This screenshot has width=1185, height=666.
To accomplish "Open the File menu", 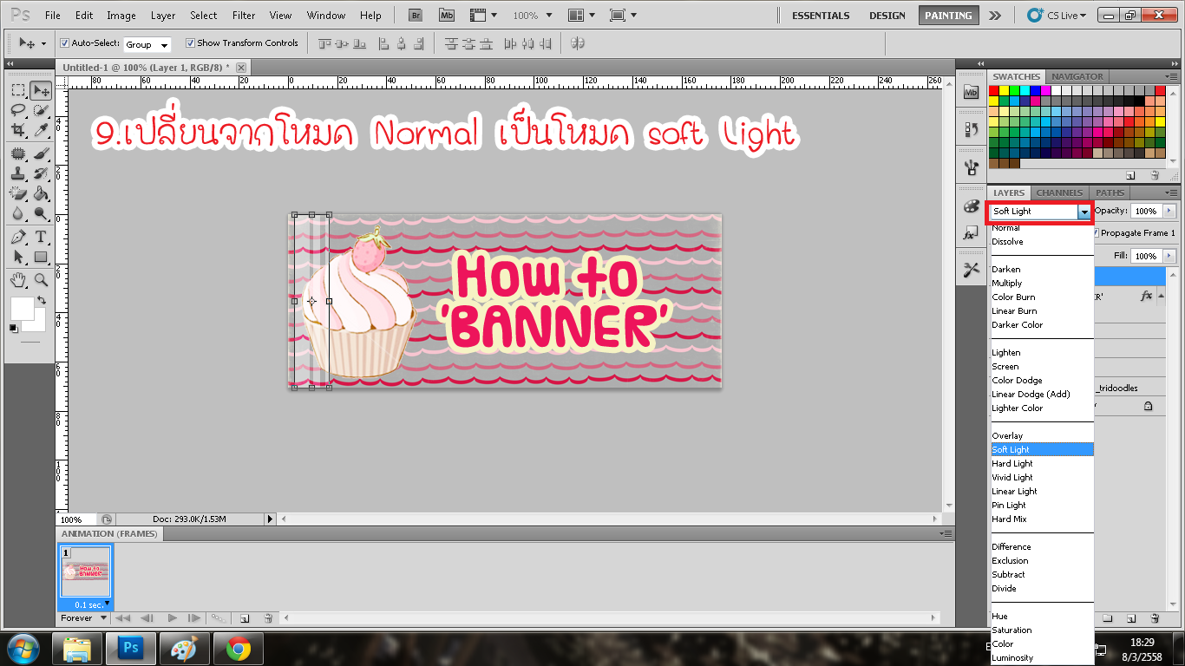I will tap(53, 16).
